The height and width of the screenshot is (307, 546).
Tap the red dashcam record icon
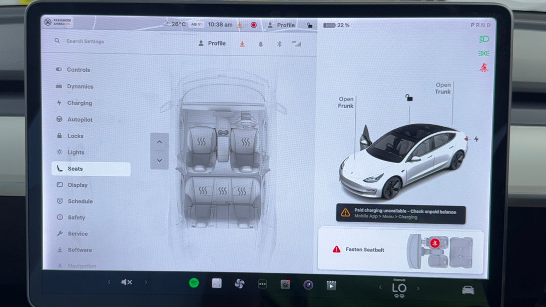click(x=254, y=25)
